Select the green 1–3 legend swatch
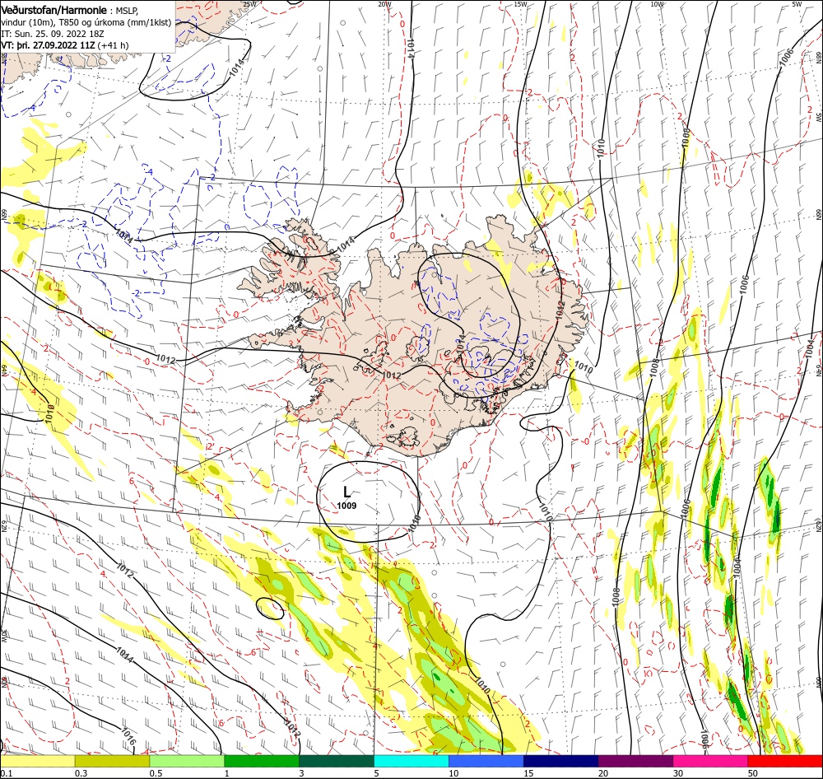Viewport: 823px width, 779px height. tap(262, 761)
